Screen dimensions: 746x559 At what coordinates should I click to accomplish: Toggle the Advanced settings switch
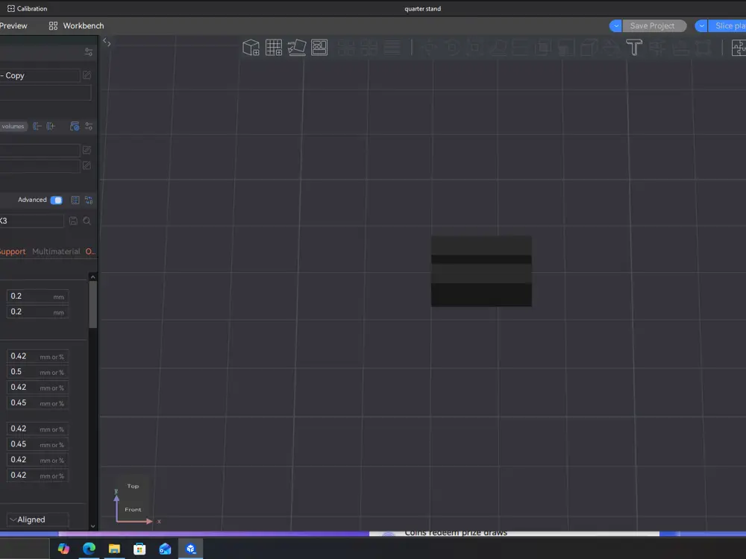56,200
